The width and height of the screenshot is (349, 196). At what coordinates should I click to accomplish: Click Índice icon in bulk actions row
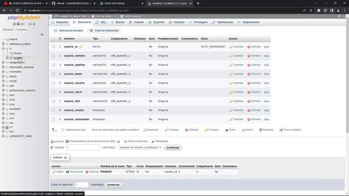click(244, 130)
